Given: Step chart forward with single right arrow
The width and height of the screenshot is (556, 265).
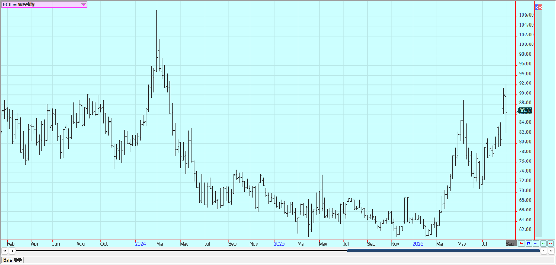Looking at the screenshot, I should point(544,251).
